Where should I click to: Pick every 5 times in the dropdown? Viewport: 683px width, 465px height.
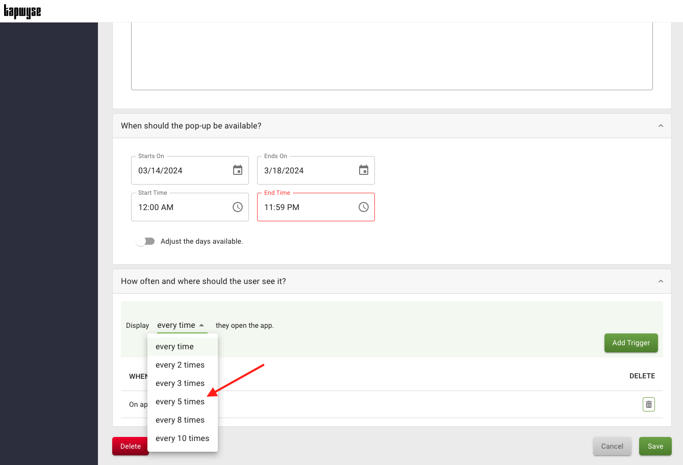click(x=180, y=402)
